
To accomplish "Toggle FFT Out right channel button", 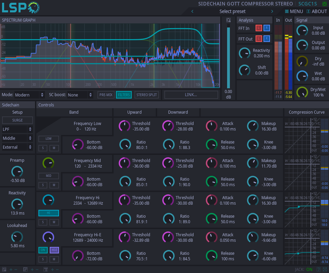I will [x=267, y=39].
